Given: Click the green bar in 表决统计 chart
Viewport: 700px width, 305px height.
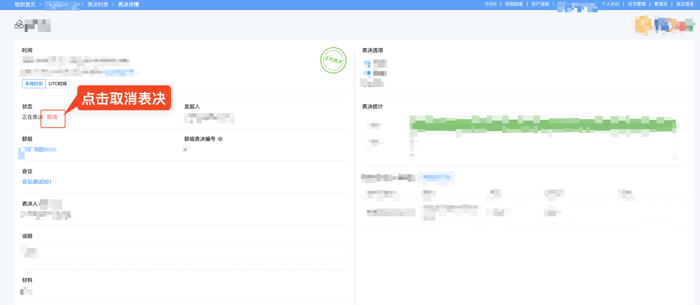Looking at the screenshot, I should pyautogui.click(x=543, y=125).
